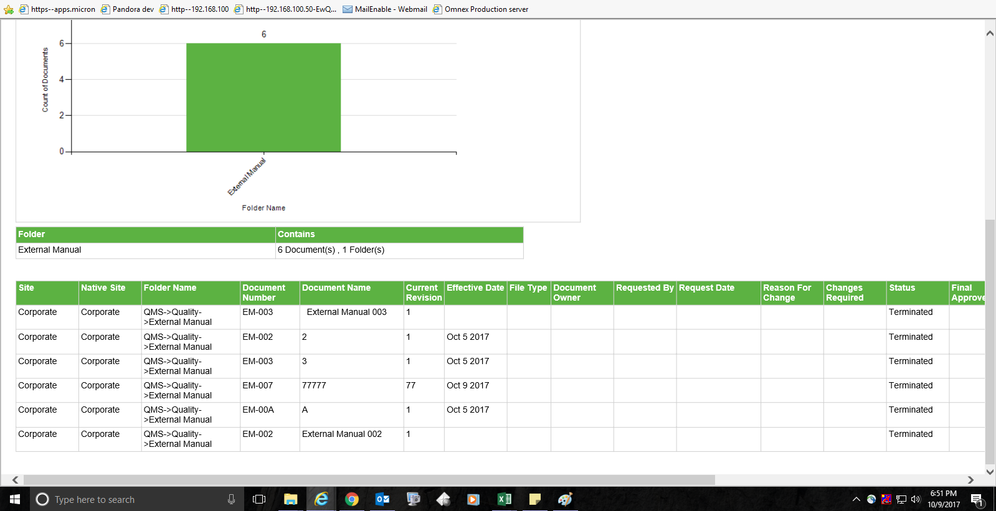The width and height of the screenshot is (996, 511).
Task: Click the Requested By column header
Action: click(645, 293)
